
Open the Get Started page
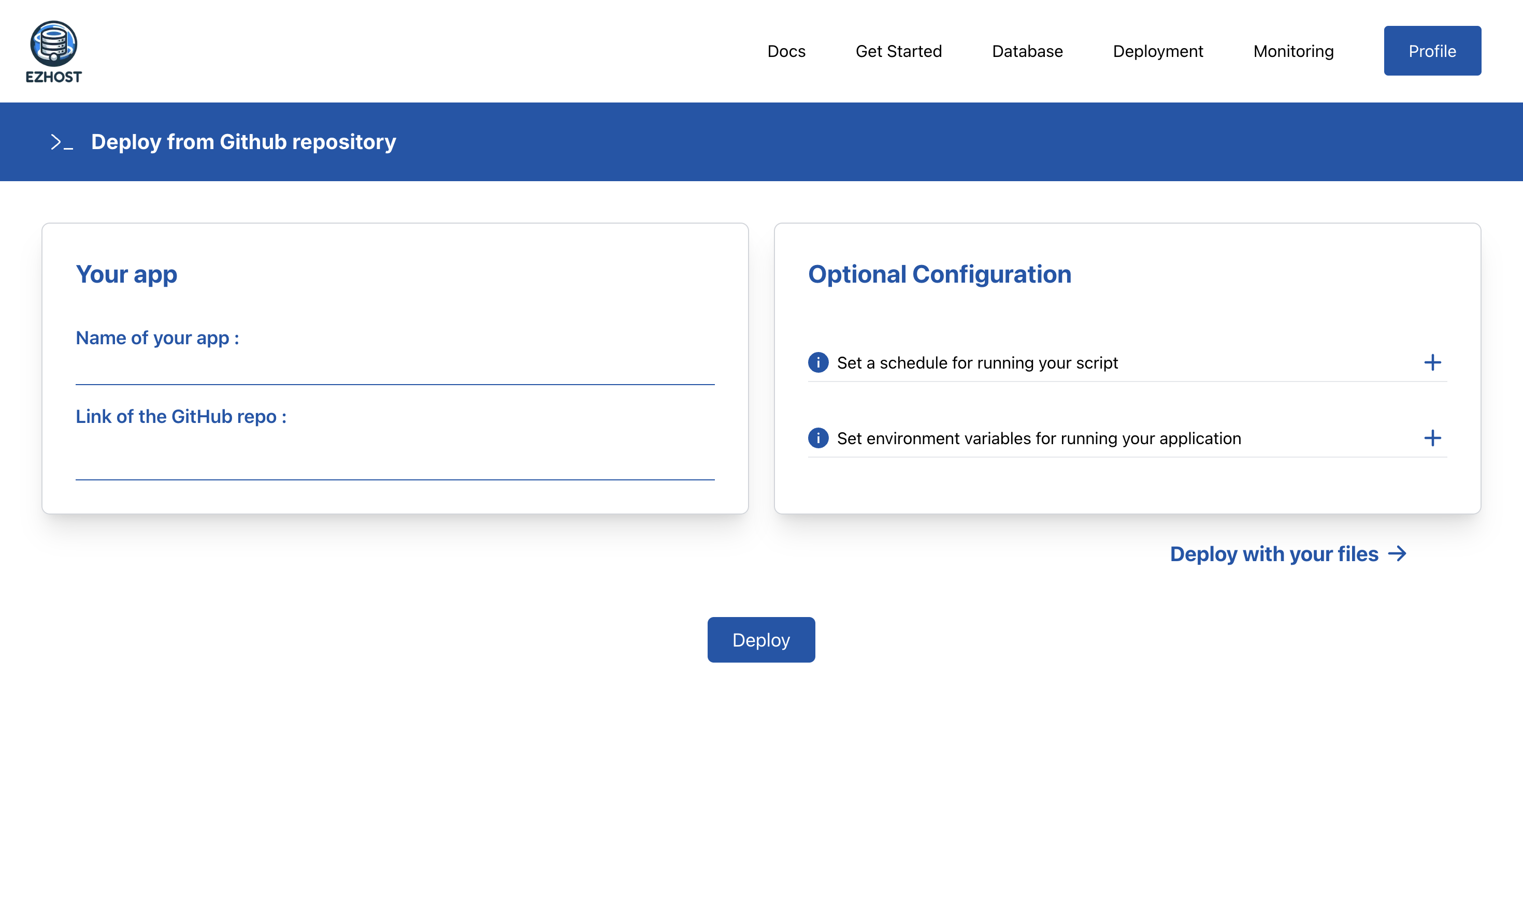click(898, 51)
